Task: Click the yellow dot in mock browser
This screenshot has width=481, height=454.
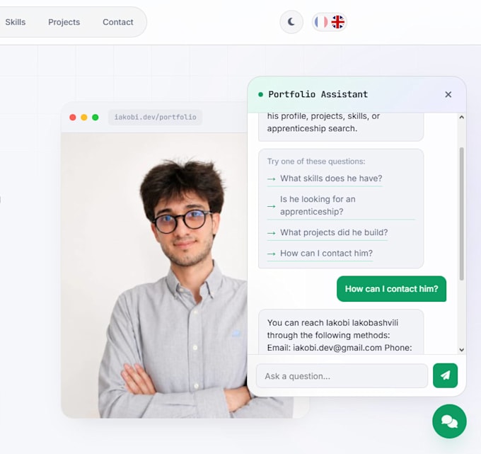Action: pos(84,118)
